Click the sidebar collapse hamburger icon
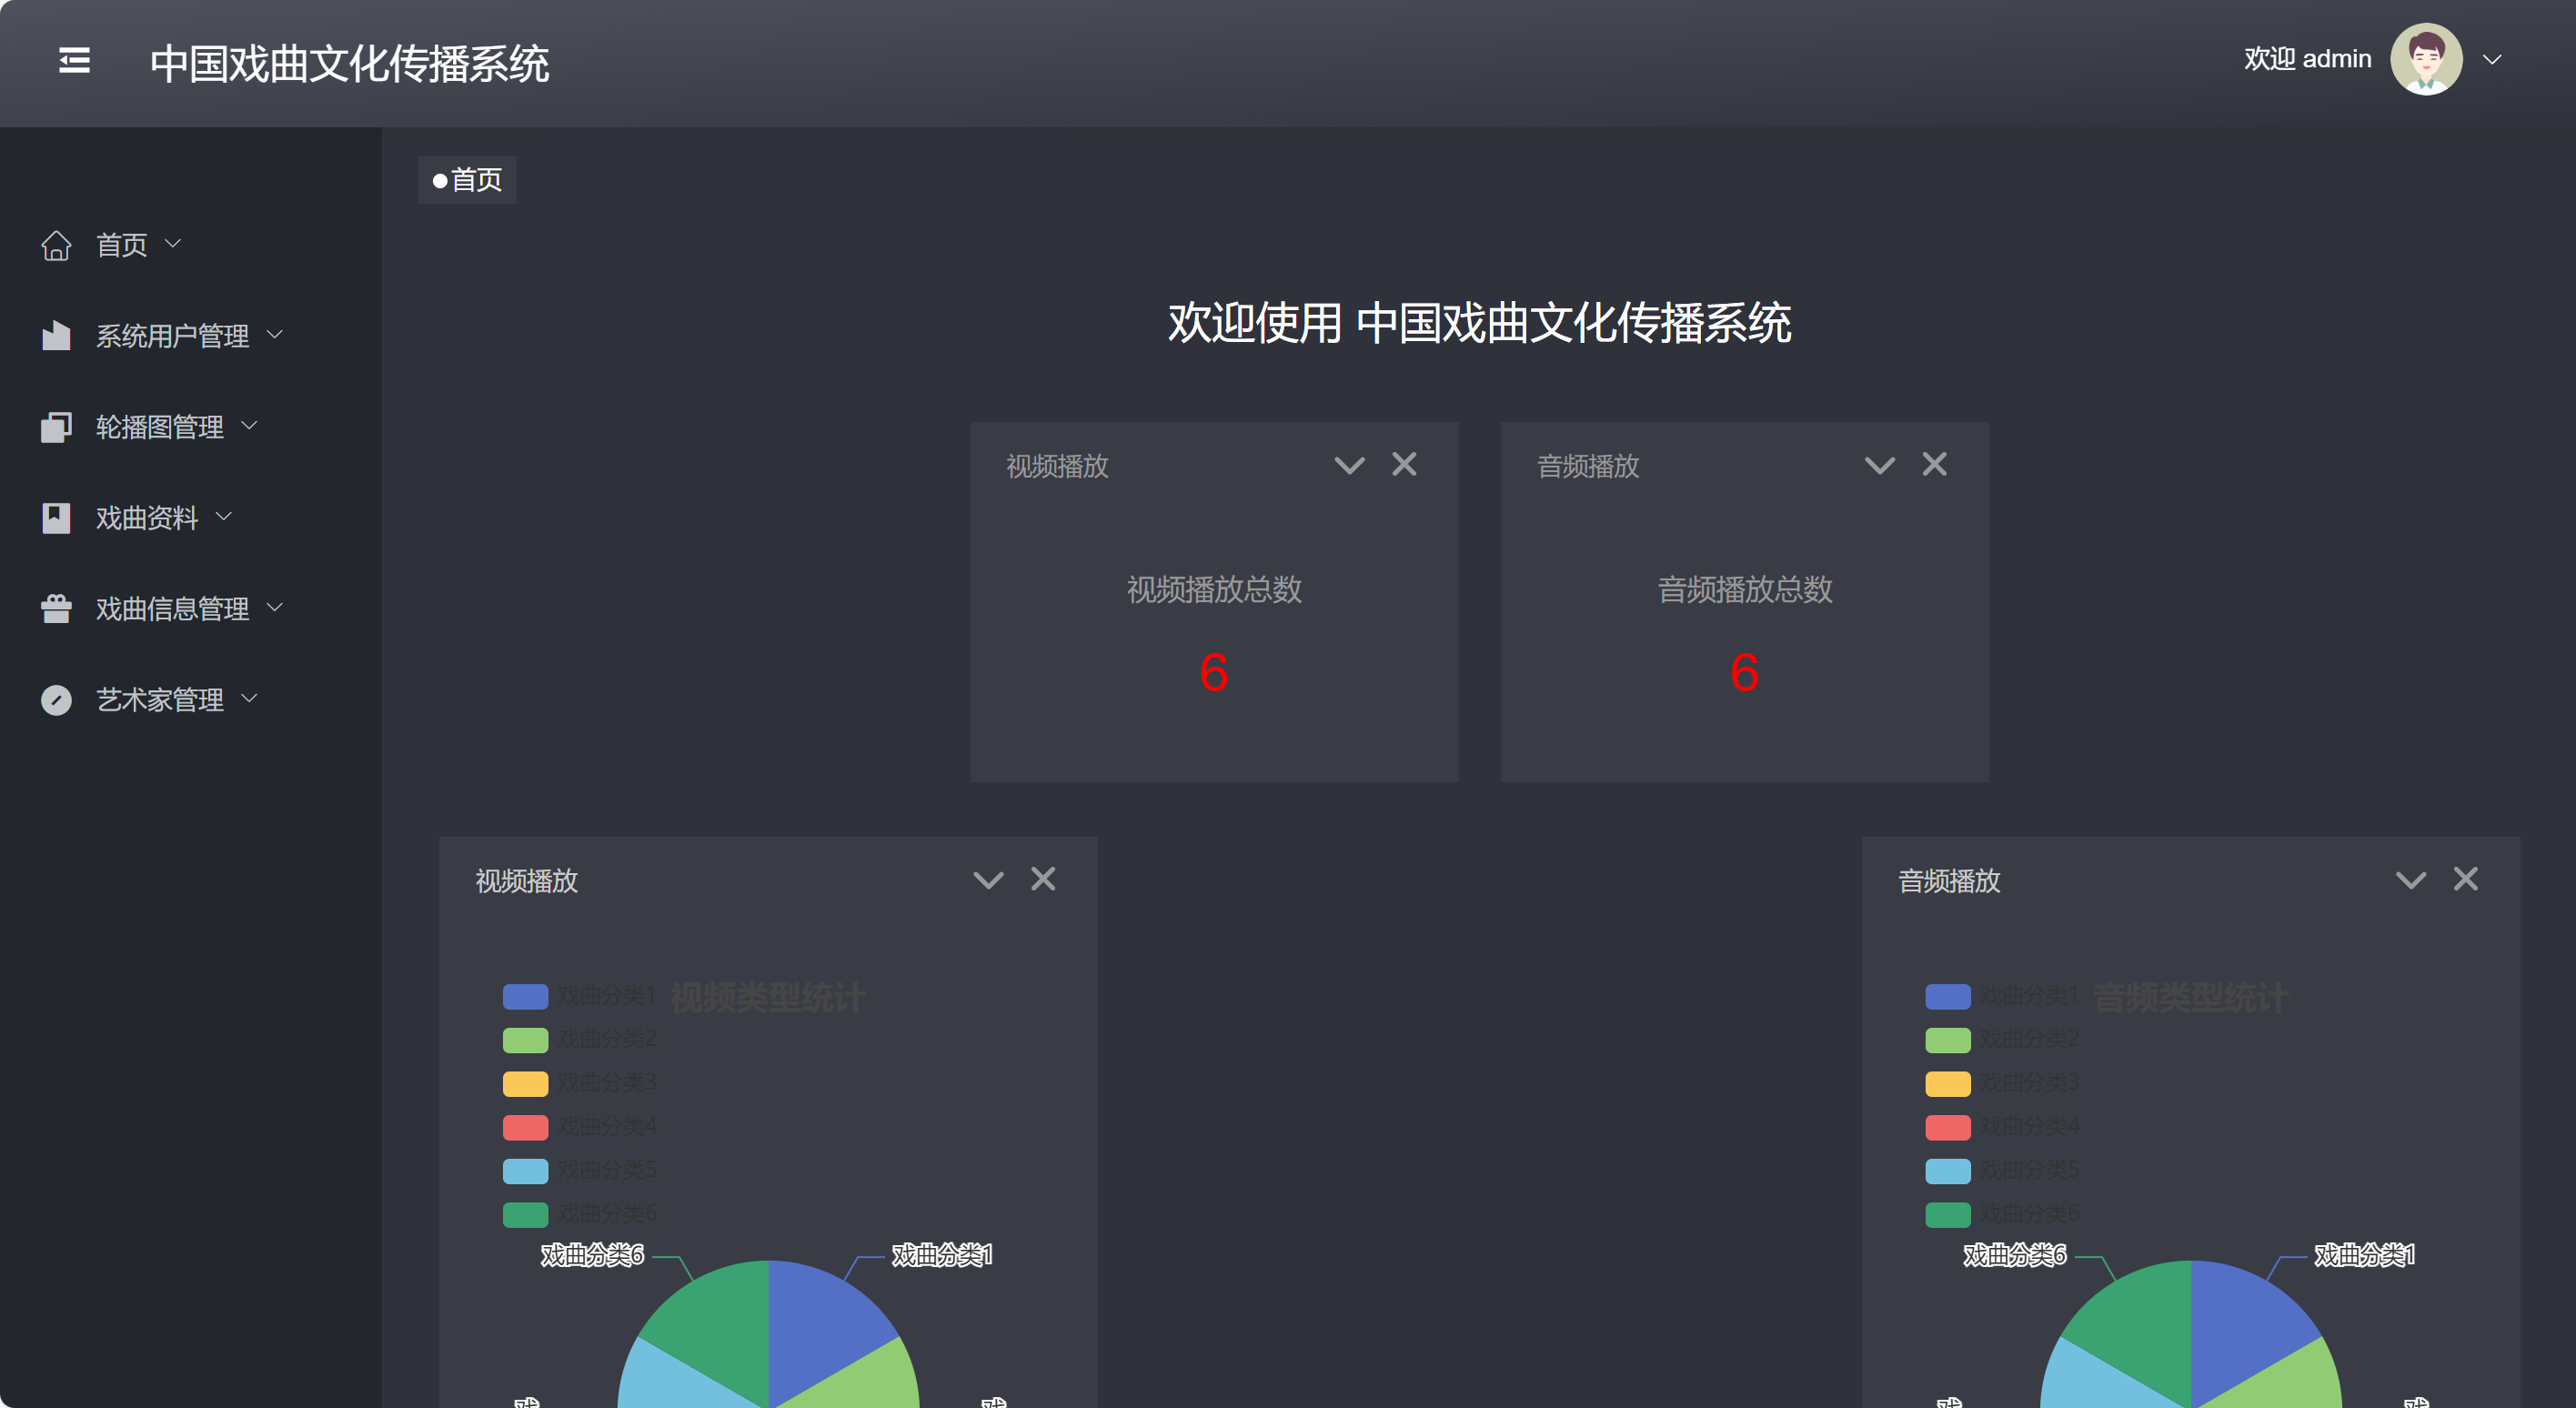This screenshot has width=2576, height=1408. [74, 61]
